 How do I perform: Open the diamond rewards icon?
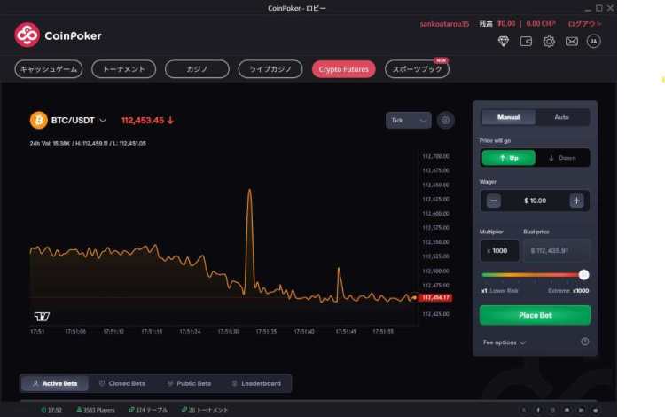(504, 42)
